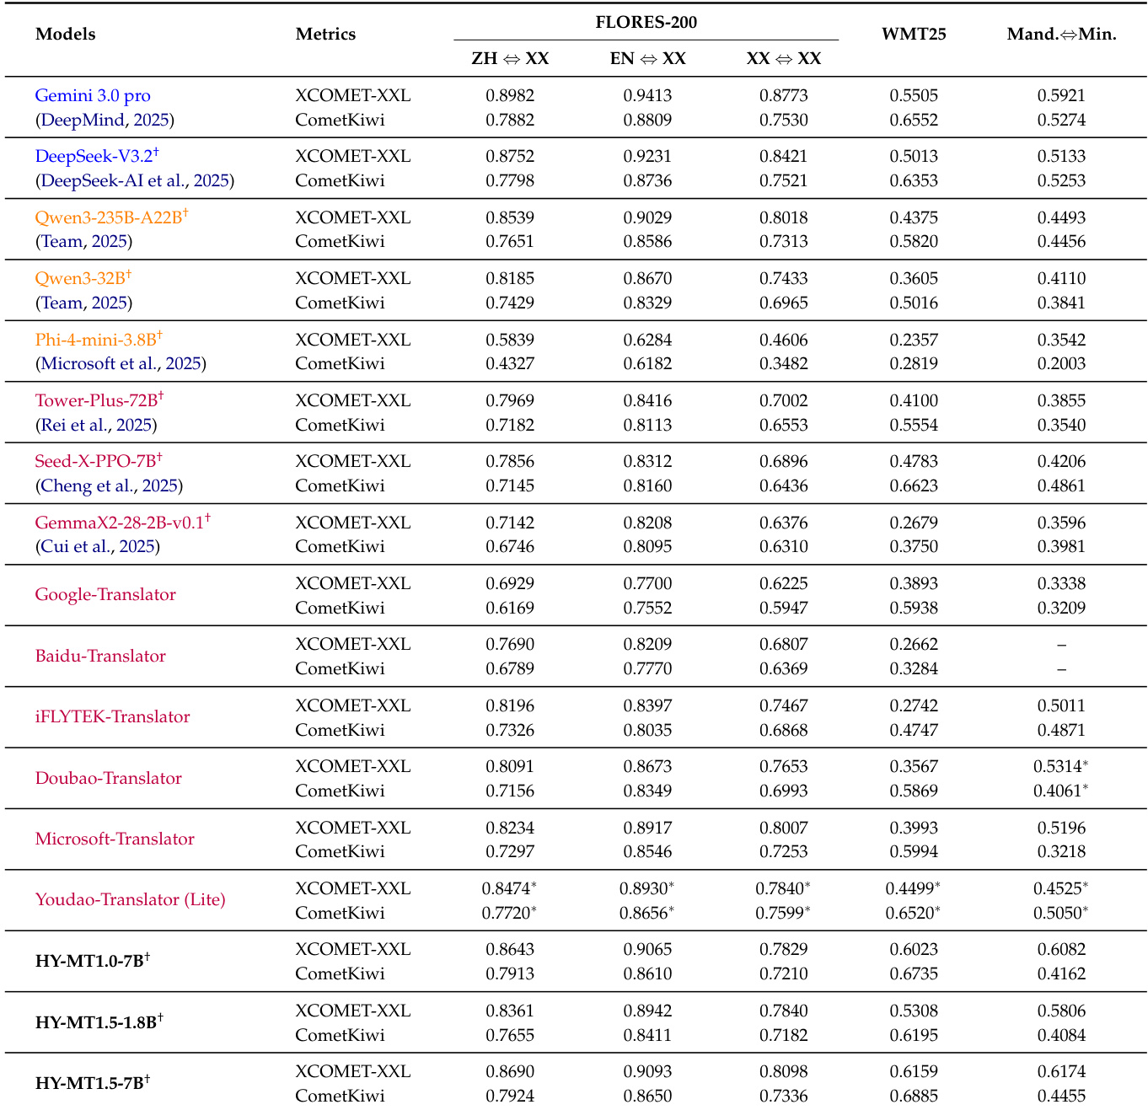The width and height of the screenshot is (1148, 1110).
Task: Click the DeepSeek-V3.2 model name
Action: pyautogui.click(x=94, y=157)
